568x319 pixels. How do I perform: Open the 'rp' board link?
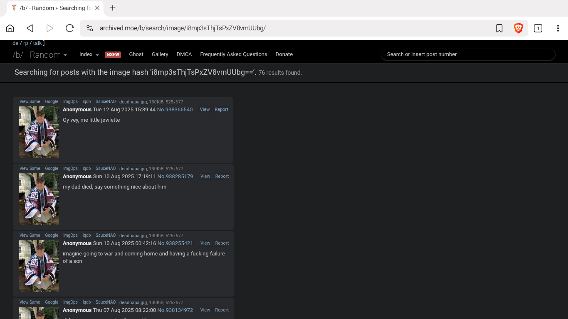click(26, 43)
